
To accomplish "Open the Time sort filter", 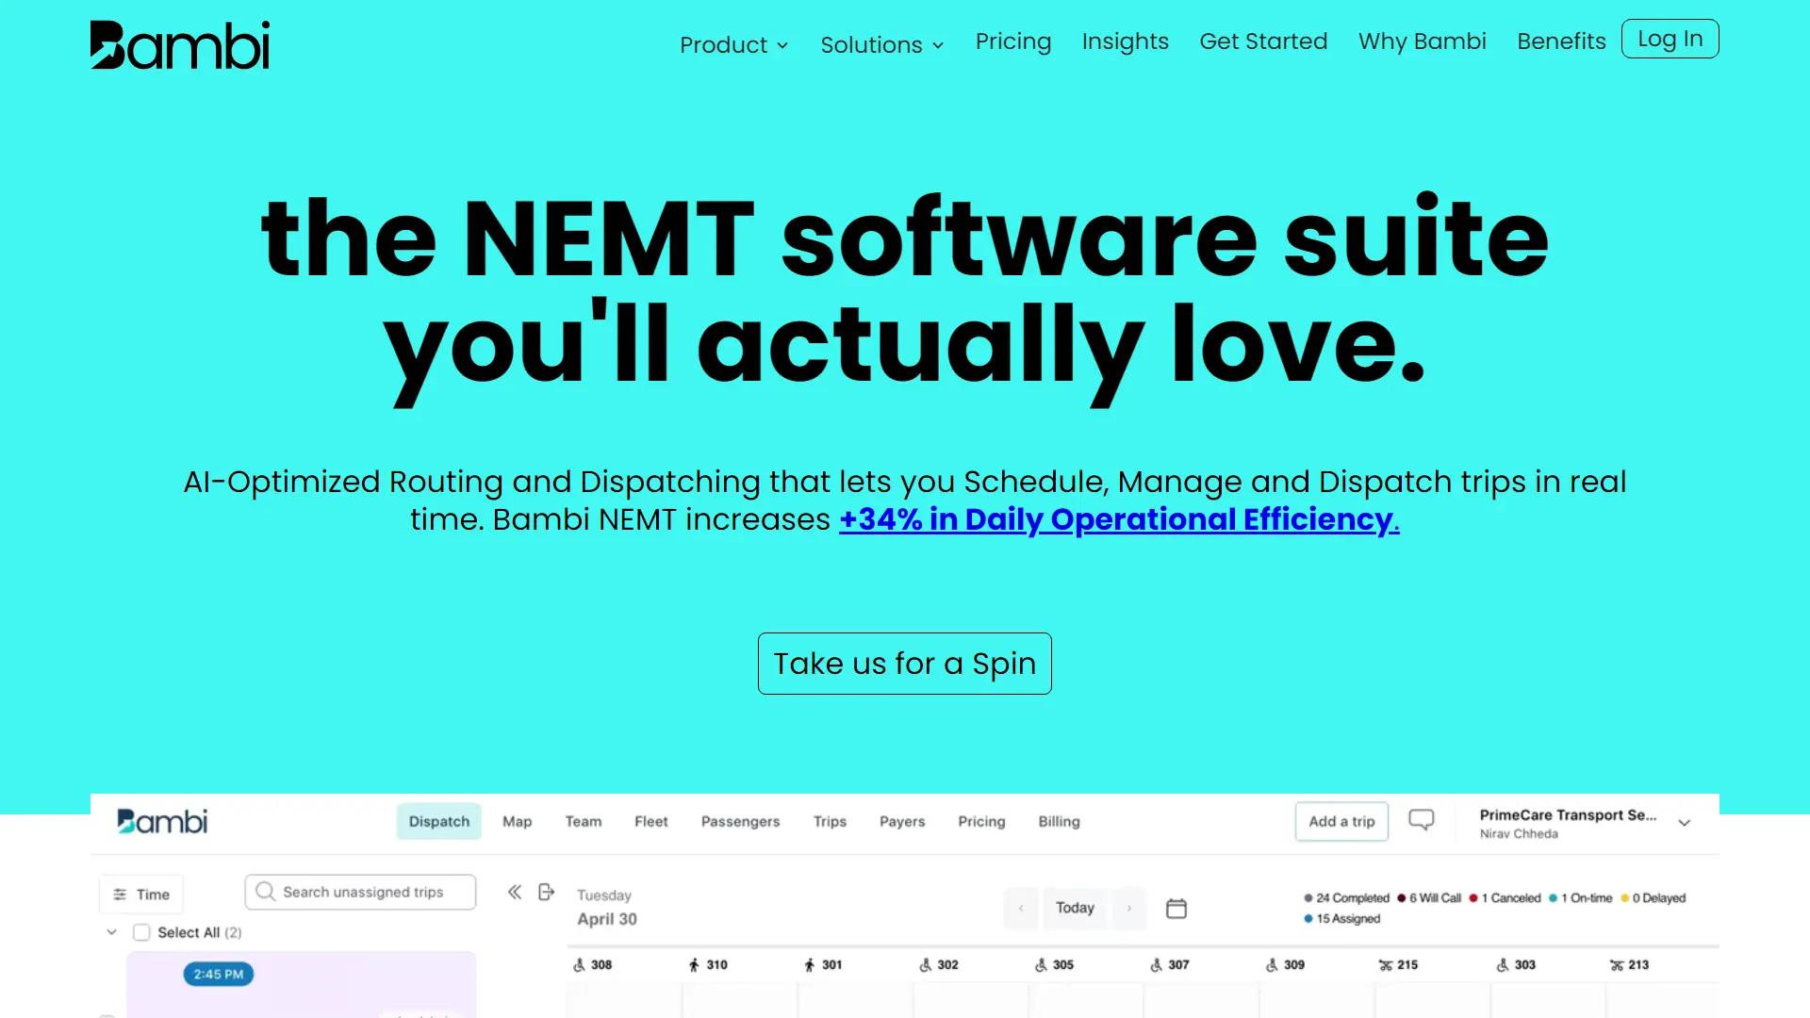I will [141, 895].
